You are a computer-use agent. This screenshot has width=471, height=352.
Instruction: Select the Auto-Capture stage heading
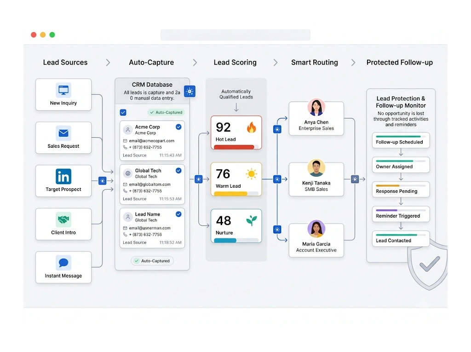pos(151,63)
